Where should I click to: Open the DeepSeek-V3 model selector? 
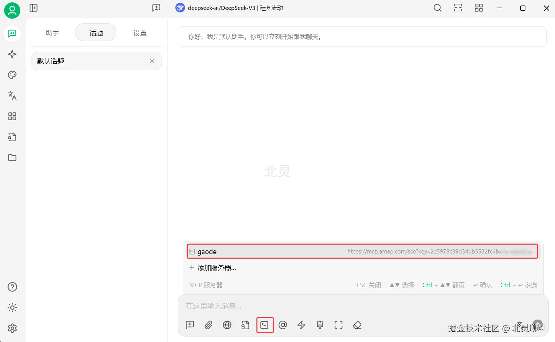tap(229, 8)
